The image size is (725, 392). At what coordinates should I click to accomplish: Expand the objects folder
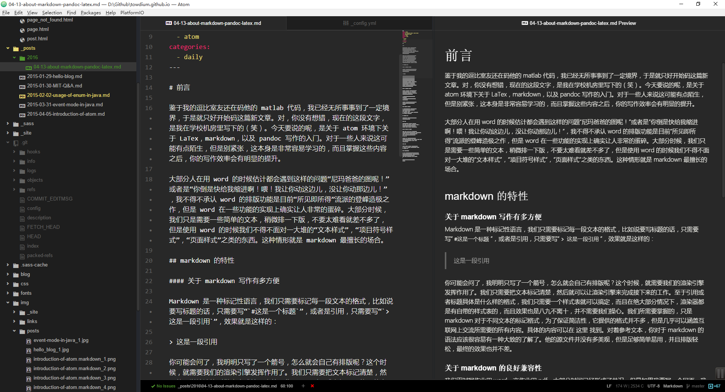click(x=14, y=180)
